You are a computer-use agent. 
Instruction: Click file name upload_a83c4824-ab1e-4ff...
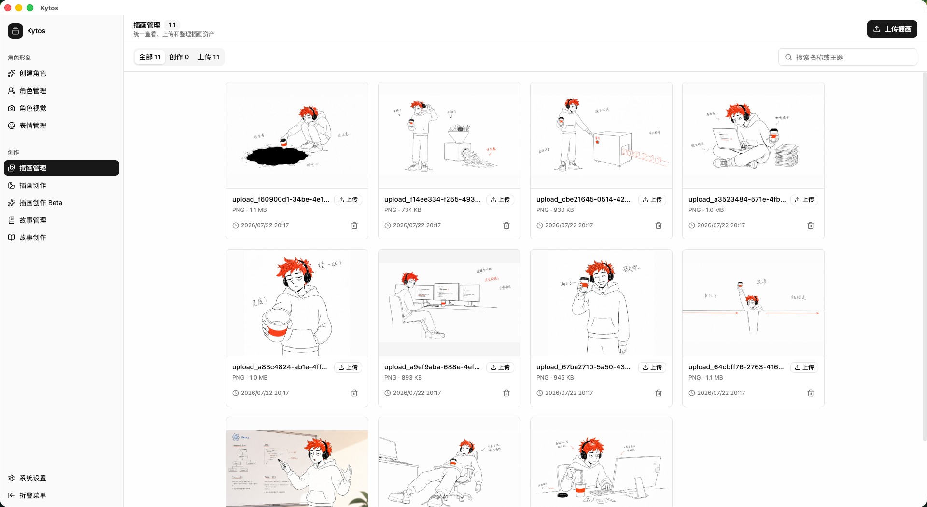click(x=280, y=367)
